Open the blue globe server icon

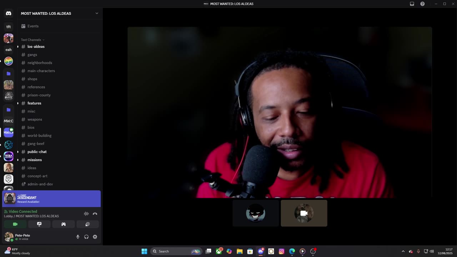(x=9, y=145)
